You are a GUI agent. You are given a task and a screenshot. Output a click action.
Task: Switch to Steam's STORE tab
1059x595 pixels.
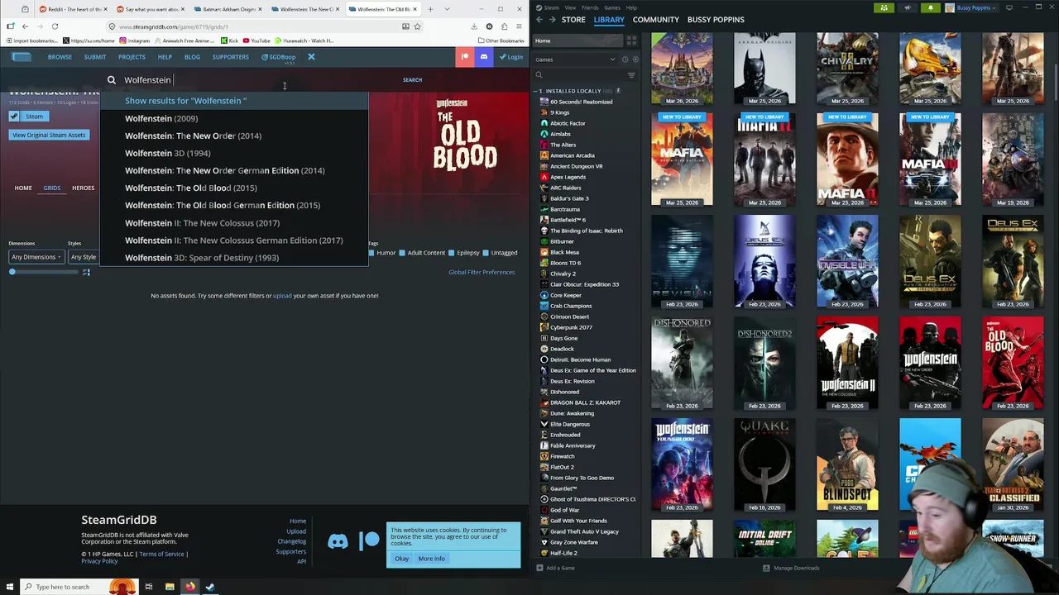573,20
